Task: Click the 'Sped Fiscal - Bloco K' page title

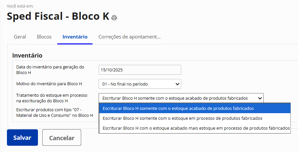Action: pyautogui.click(x=58, y=16)
